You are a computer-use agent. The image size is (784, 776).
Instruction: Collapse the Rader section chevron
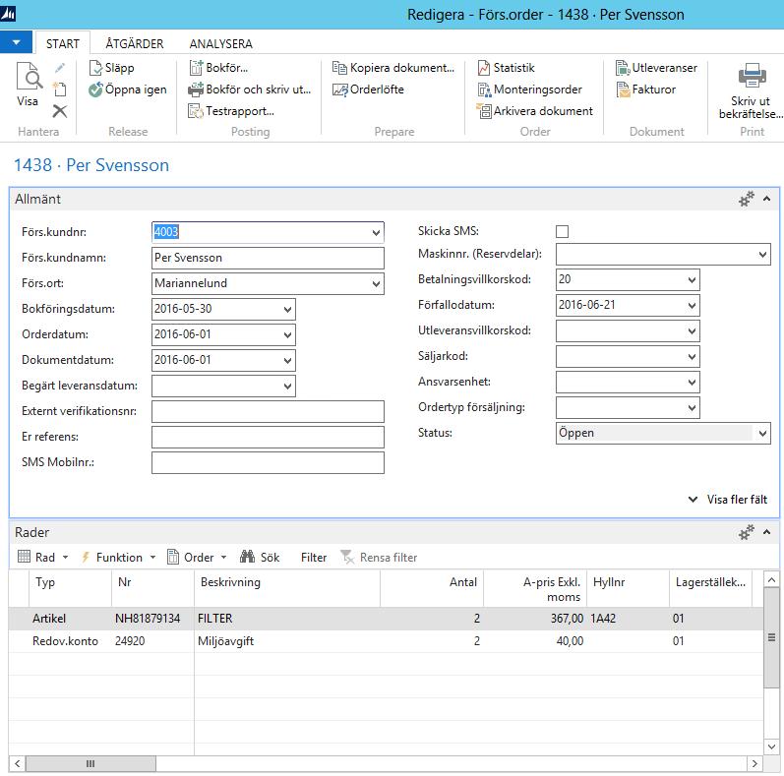pos(766,532)
